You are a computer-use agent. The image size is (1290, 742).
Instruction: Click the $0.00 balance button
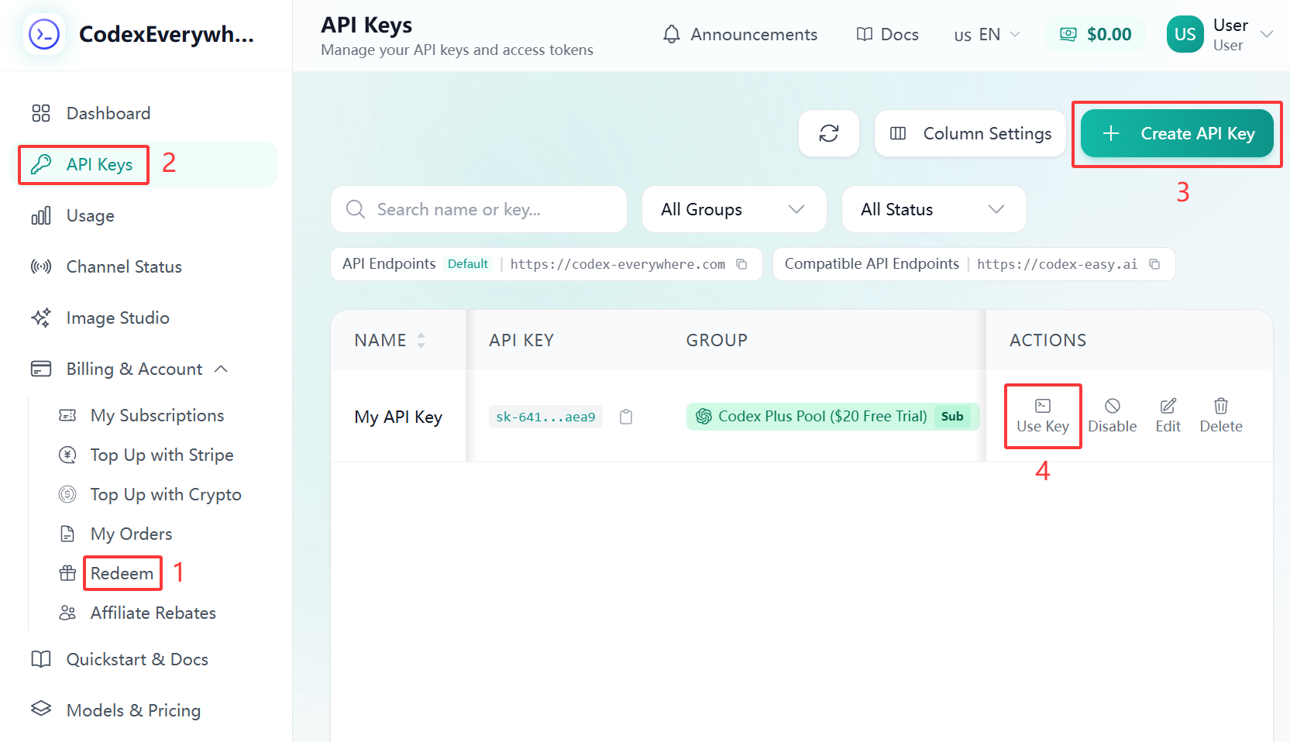pos(1096,35)
